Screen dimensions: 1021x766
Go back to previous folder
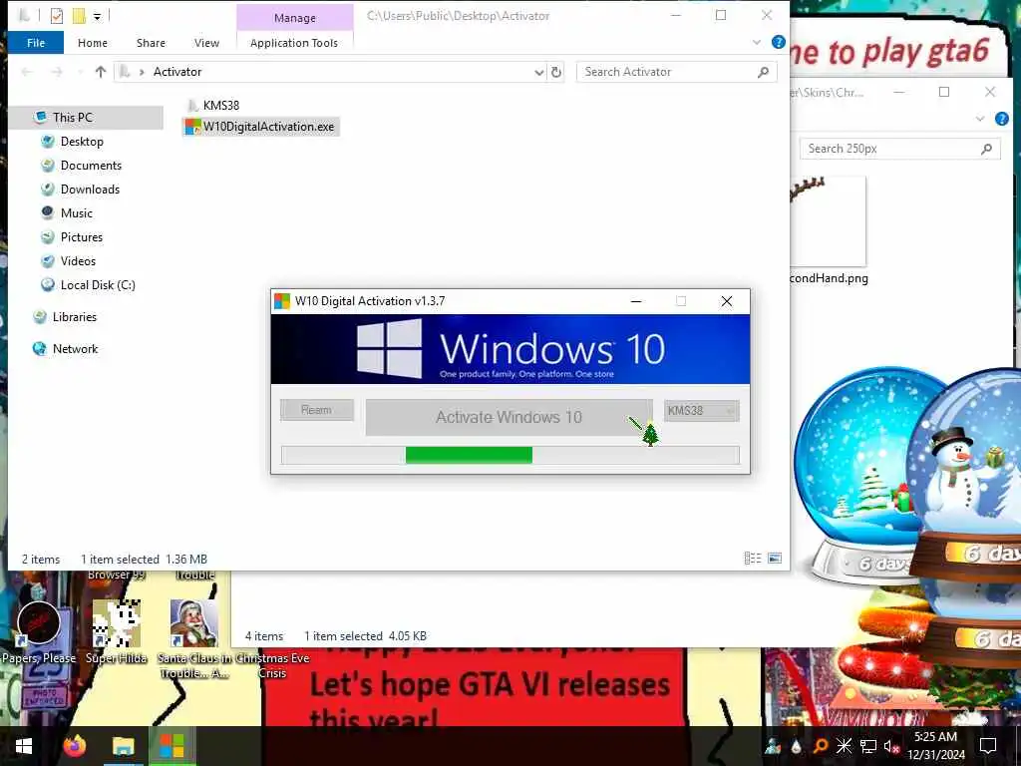[27, 72]
